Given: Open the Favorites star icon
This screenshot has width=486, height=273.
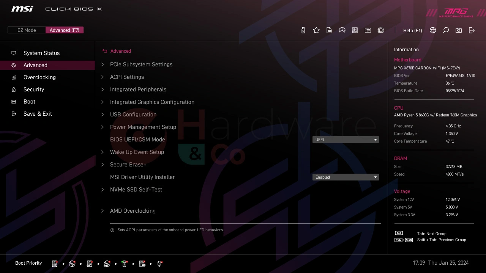Looking at the screenshot, I should [x=316, y=30].
